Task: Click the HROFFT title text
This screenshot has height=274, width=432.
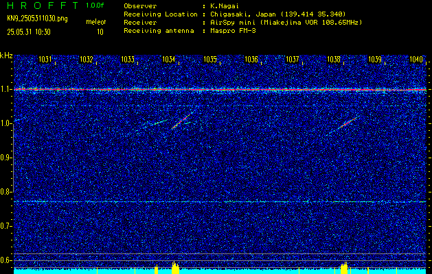Action: point(43,5)
